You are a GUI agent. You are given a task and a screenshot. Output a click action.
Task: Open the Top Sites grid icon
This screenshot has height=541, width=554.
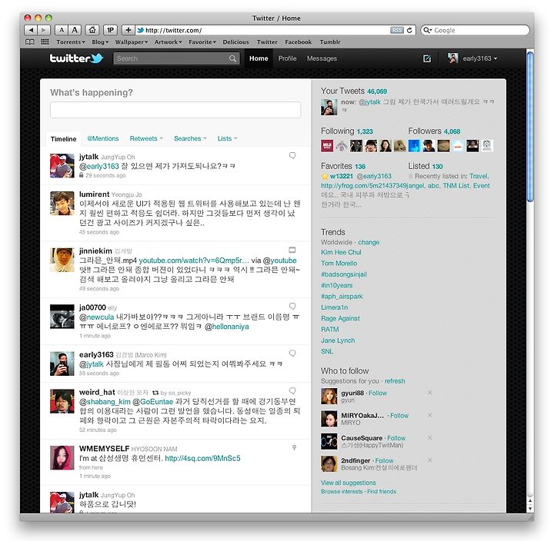pos(45,42)
